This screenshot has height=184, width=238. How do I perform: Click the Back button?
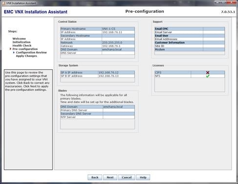point(95,177)
